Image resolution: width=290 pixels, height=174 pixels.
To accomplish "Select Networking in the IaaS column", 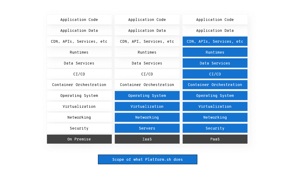I will [147, 117].
